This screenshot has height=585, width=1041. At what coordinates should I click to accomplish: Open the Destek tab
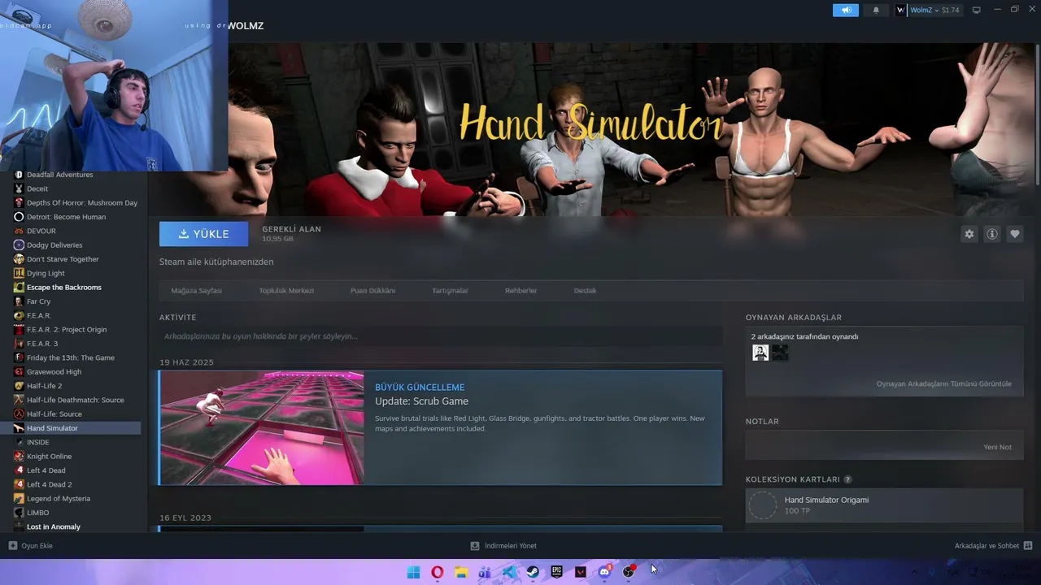pyautogui.click(x=585, y=291)
